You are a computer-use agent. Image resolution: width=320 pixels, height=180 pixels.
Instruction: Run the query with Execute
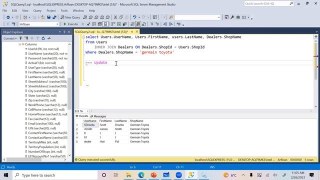70,24
